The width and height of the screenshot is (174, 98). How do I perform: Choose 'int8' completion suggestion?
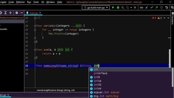(130, 77)
